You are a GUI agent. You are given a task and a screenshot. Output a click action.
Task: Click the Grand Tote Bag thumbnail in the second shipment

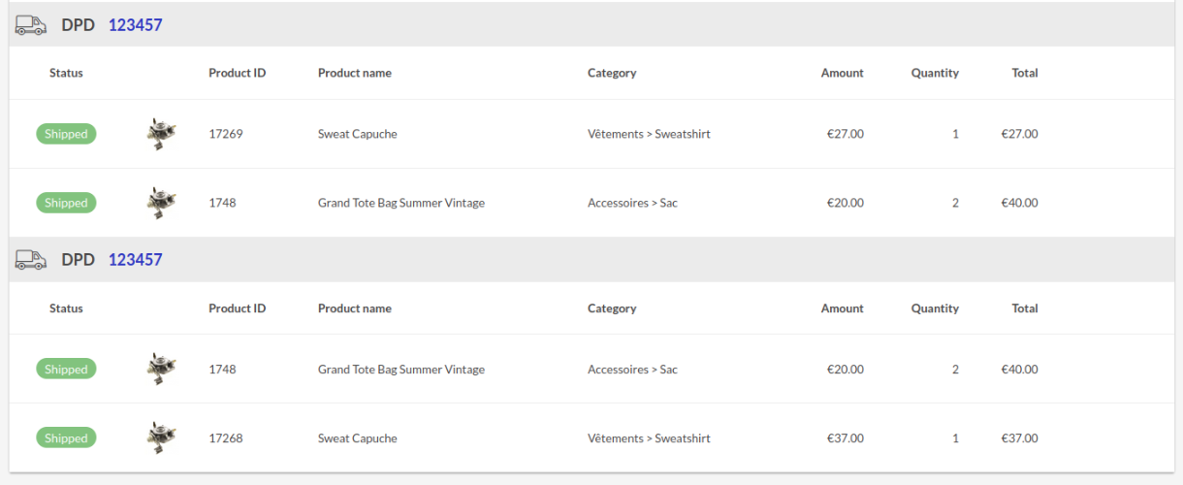162,370
